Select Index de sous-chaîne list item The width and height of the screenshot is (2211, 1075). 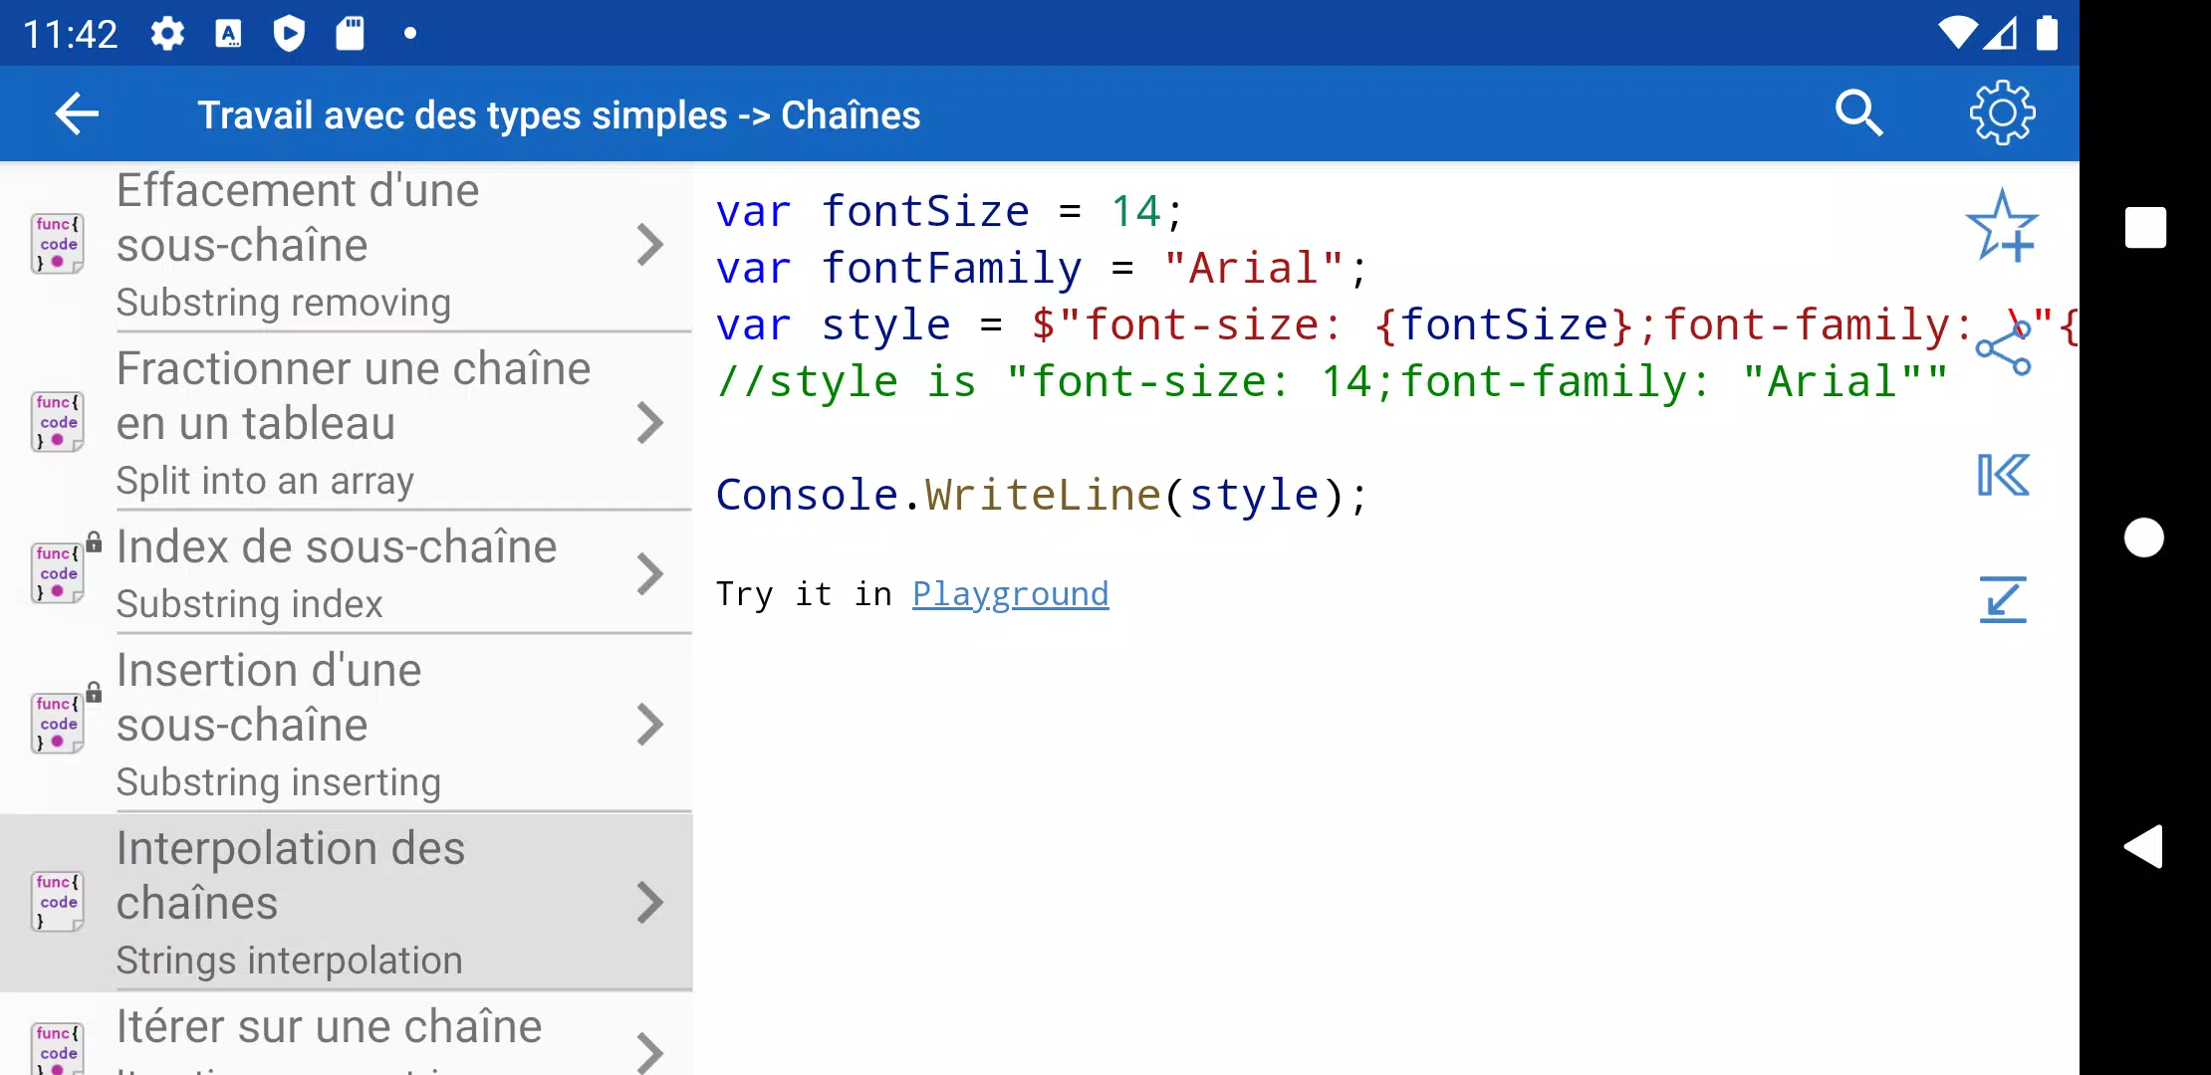pyautogui.click(x=347, y=573)
